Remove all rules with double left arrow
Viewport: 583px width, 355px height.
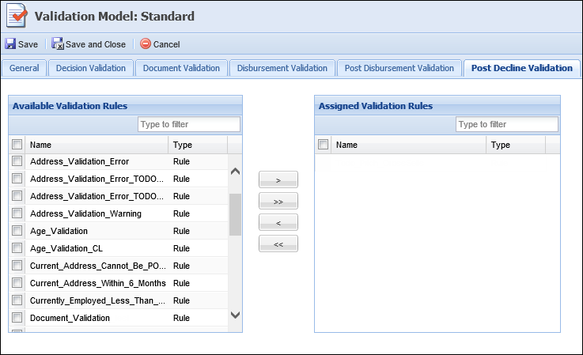[278, 244]
